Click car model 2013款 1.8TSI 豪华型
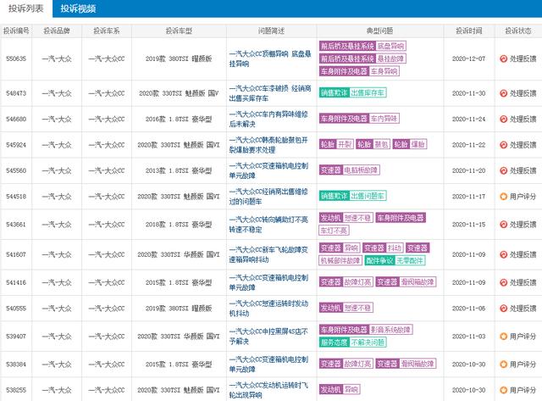542x401 pixels. [179, 170]
